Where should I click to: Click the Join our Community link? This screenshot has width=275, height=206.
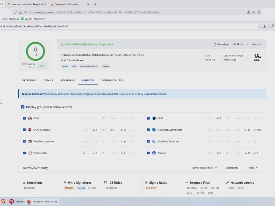pos(34,94)
